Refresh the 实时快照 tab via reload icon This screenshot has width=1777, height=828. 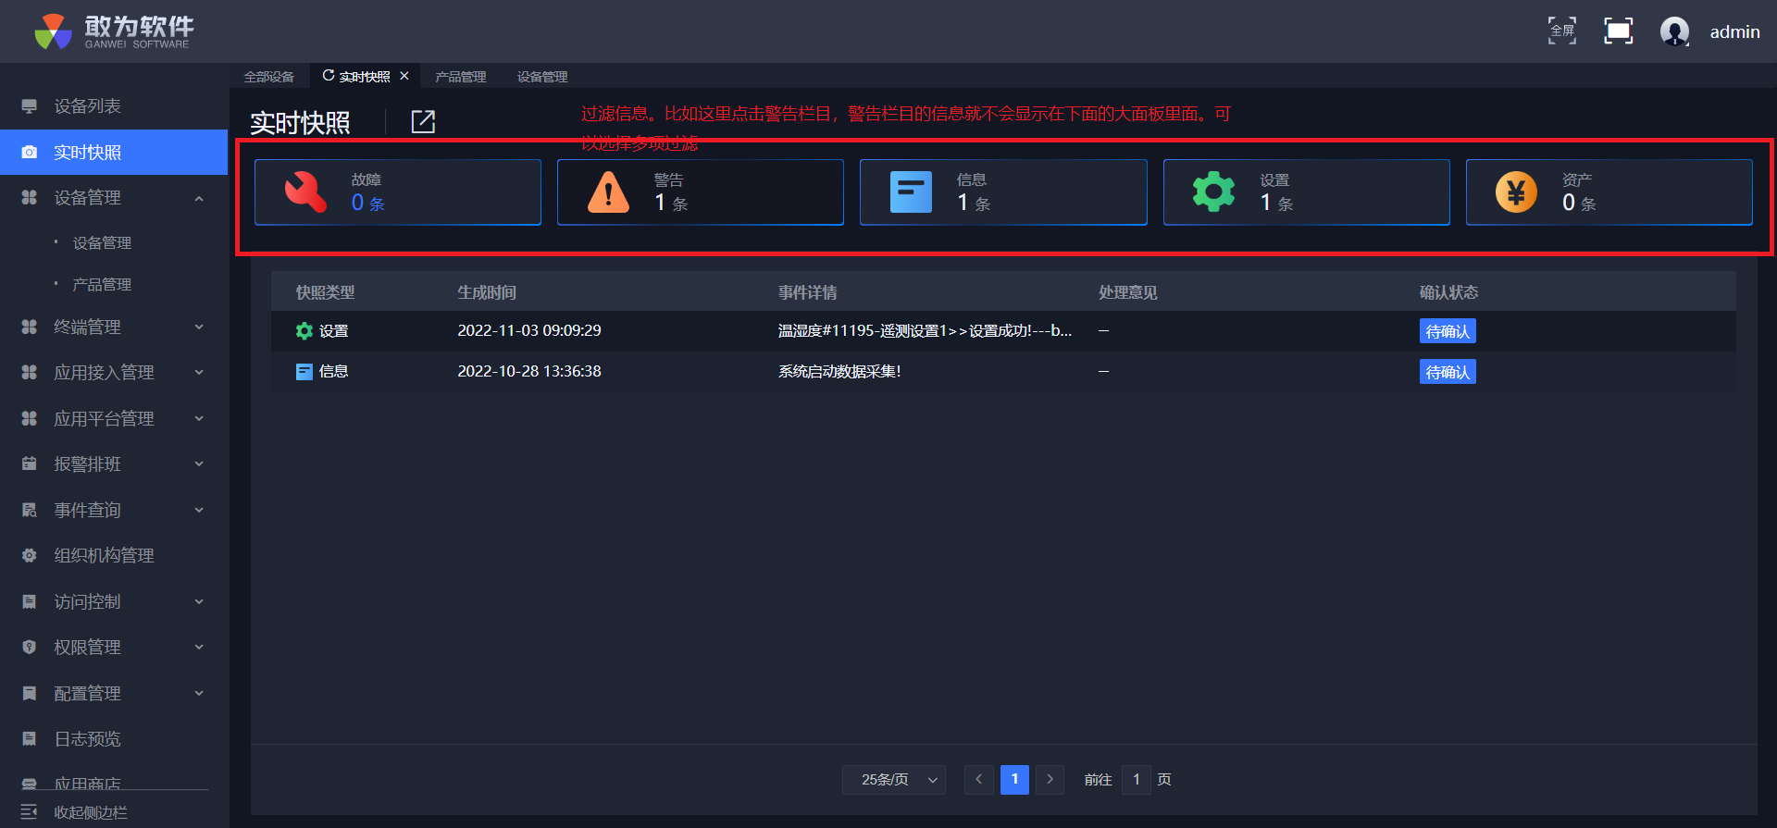[x=328, y=76]
